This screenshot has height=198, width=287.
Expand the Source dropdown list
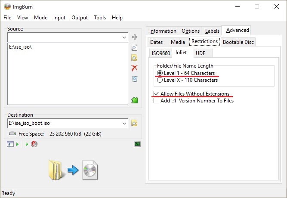pos(124,37)
